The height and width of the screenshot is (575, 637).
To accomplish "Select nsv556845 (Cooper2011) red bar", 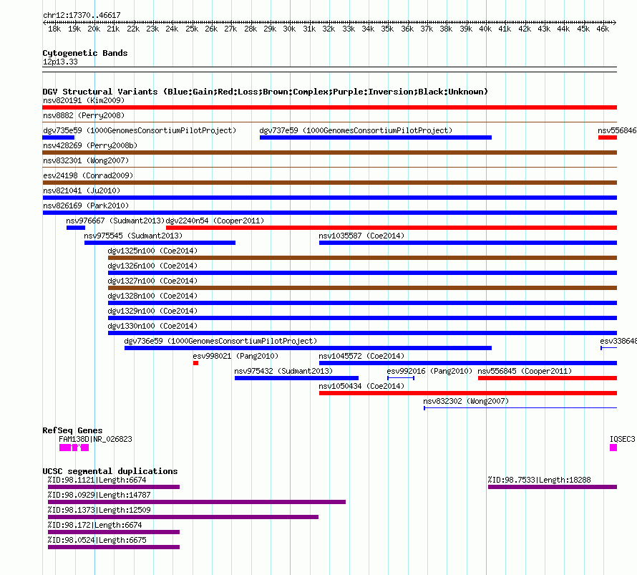I will tap(548, 378).
